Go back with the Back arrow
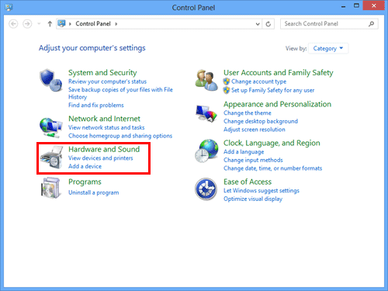 coord(13,24)
